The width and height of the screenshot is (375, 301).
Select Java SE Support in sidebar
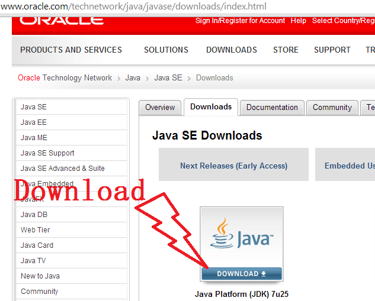pos(71,153)
